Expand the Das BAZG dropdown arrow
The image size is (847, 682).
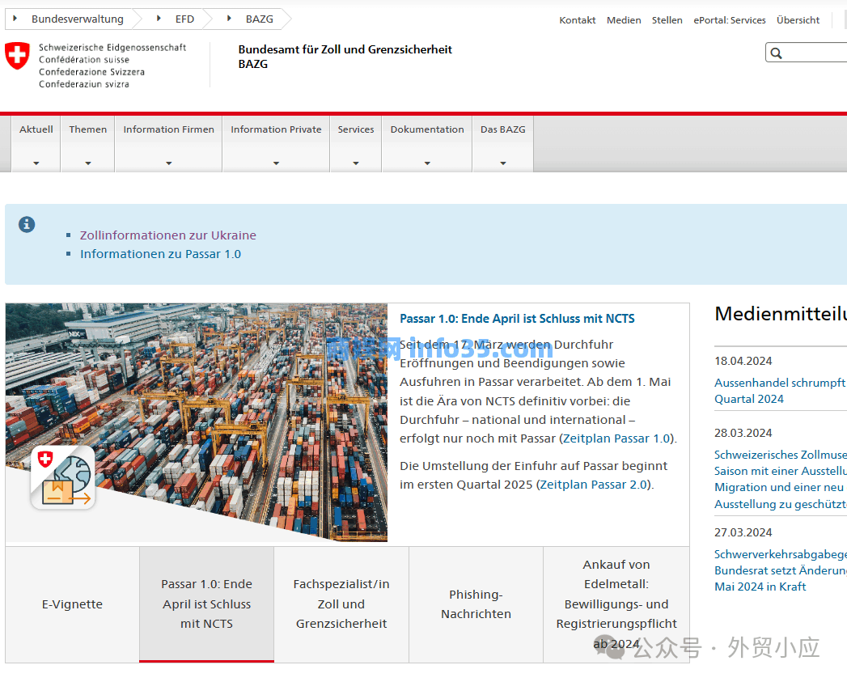pos(503,163)
